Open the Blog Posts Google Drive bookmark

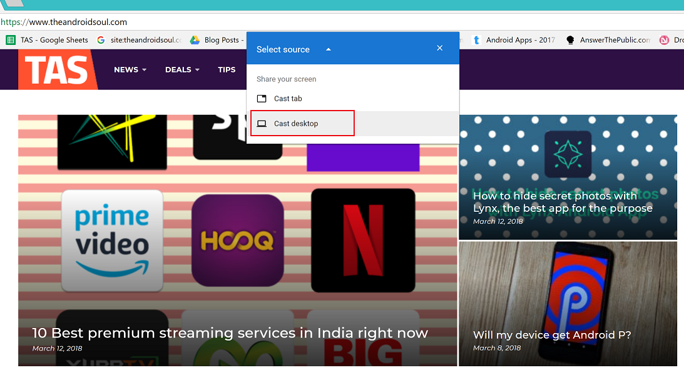[x=216, y=40]
